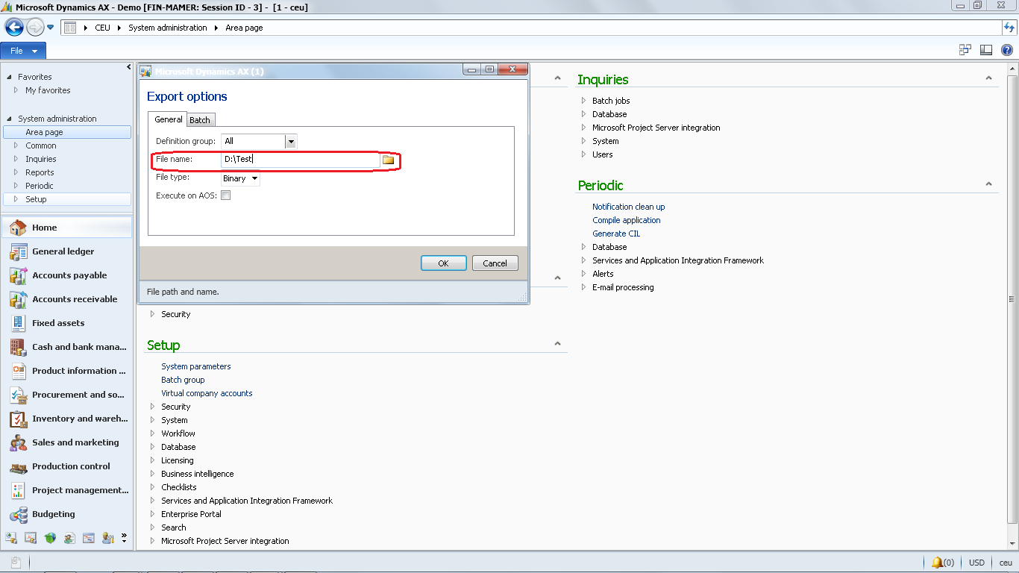This screenshot has width=1019, height=573.
Task: Open Compile application link
Action: tap(627, 220)
